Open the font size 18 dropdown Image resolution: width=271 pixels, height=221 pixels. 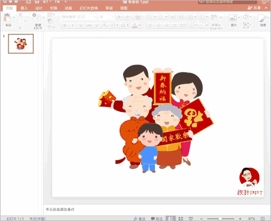(x=112, y=17)
